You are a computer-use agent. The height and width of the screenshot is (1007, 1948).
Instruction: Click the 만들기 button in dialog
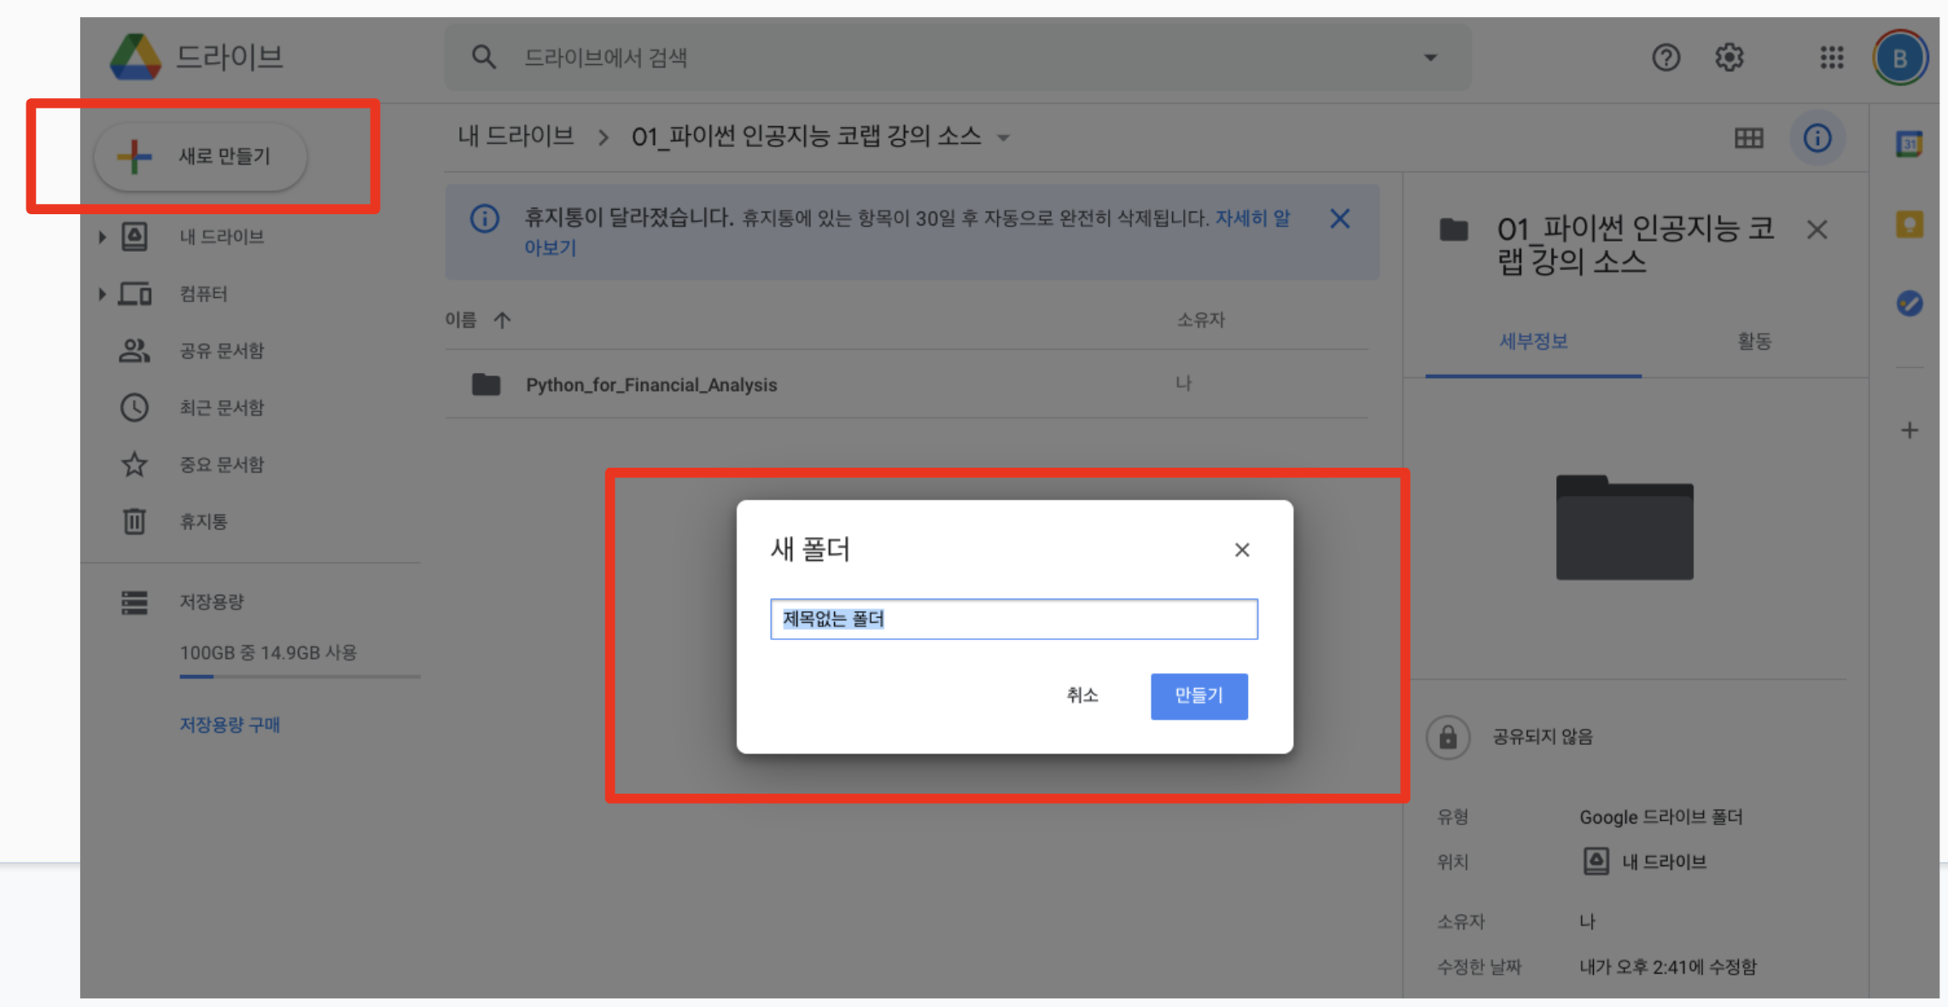pos(1199,696)
